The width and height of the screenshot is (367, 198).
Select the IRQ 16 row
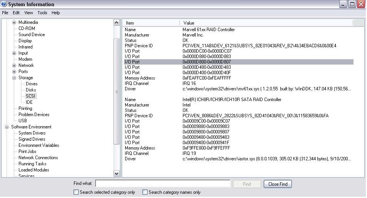click(238, 83)
